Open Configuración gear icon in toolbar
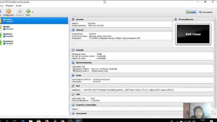This screenshot has height=122, width=217. (x=8, y=11)
